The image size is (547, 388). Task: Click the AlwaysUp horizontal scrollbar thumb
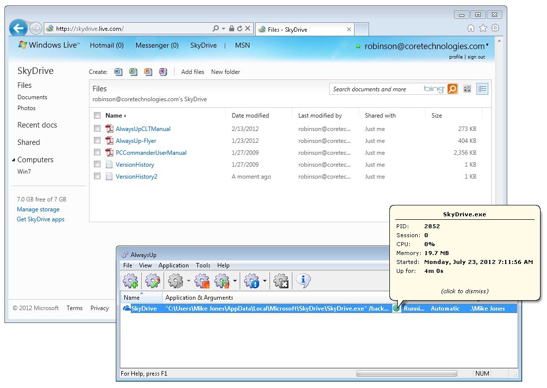coord(406,374)
